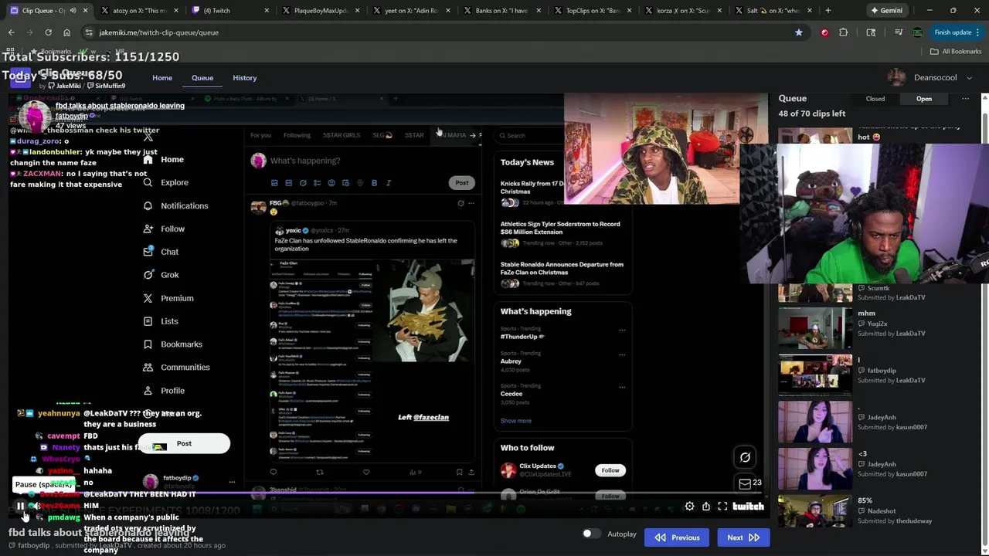Enter fullscreen with the player icon
Viewport: 989px width, 556px height.
[x=722, y=507]
